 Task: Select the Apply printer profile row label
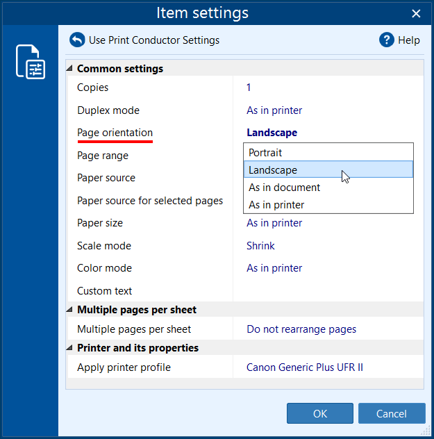124,367
